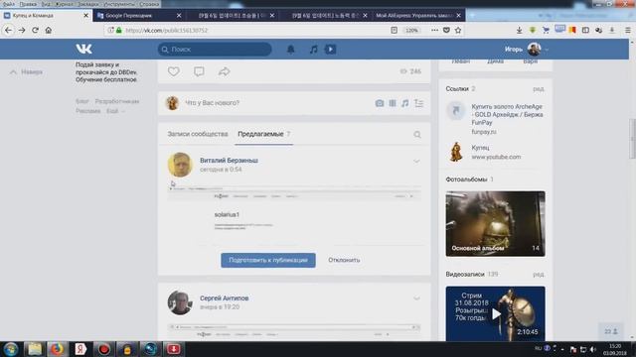Expand options for Виталий's suggested post
636x357 pixels.
click(x=416, y=161)
